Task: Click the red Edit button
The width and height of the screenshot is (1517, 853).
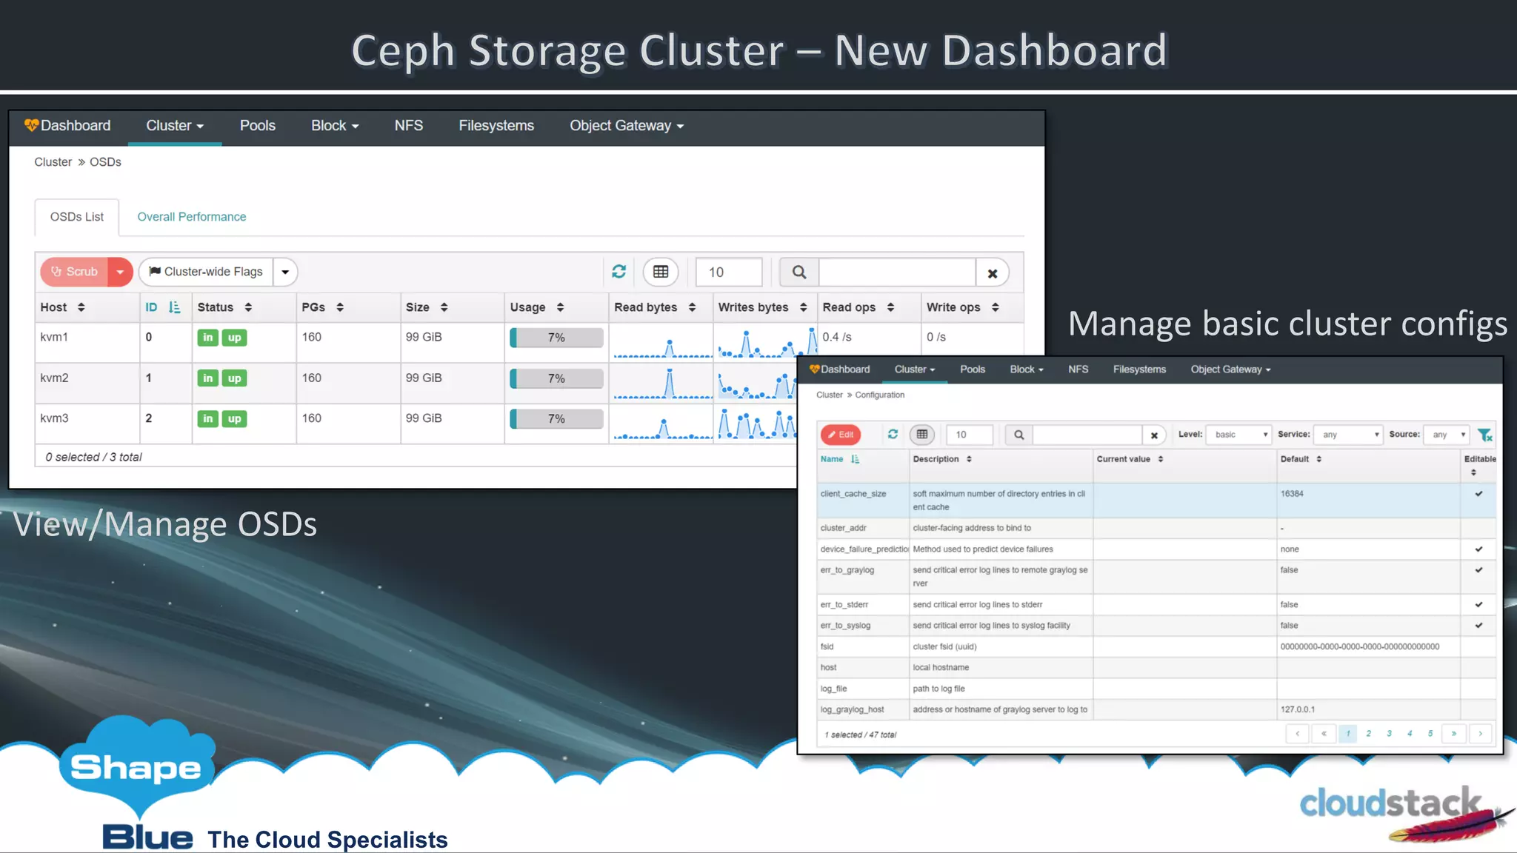Action: (x=841, y=435)
